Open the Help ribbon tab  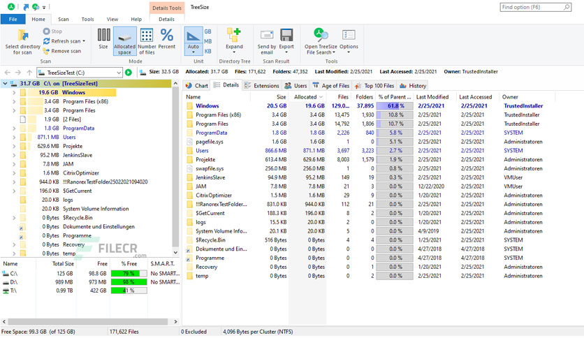click(136, 20)
